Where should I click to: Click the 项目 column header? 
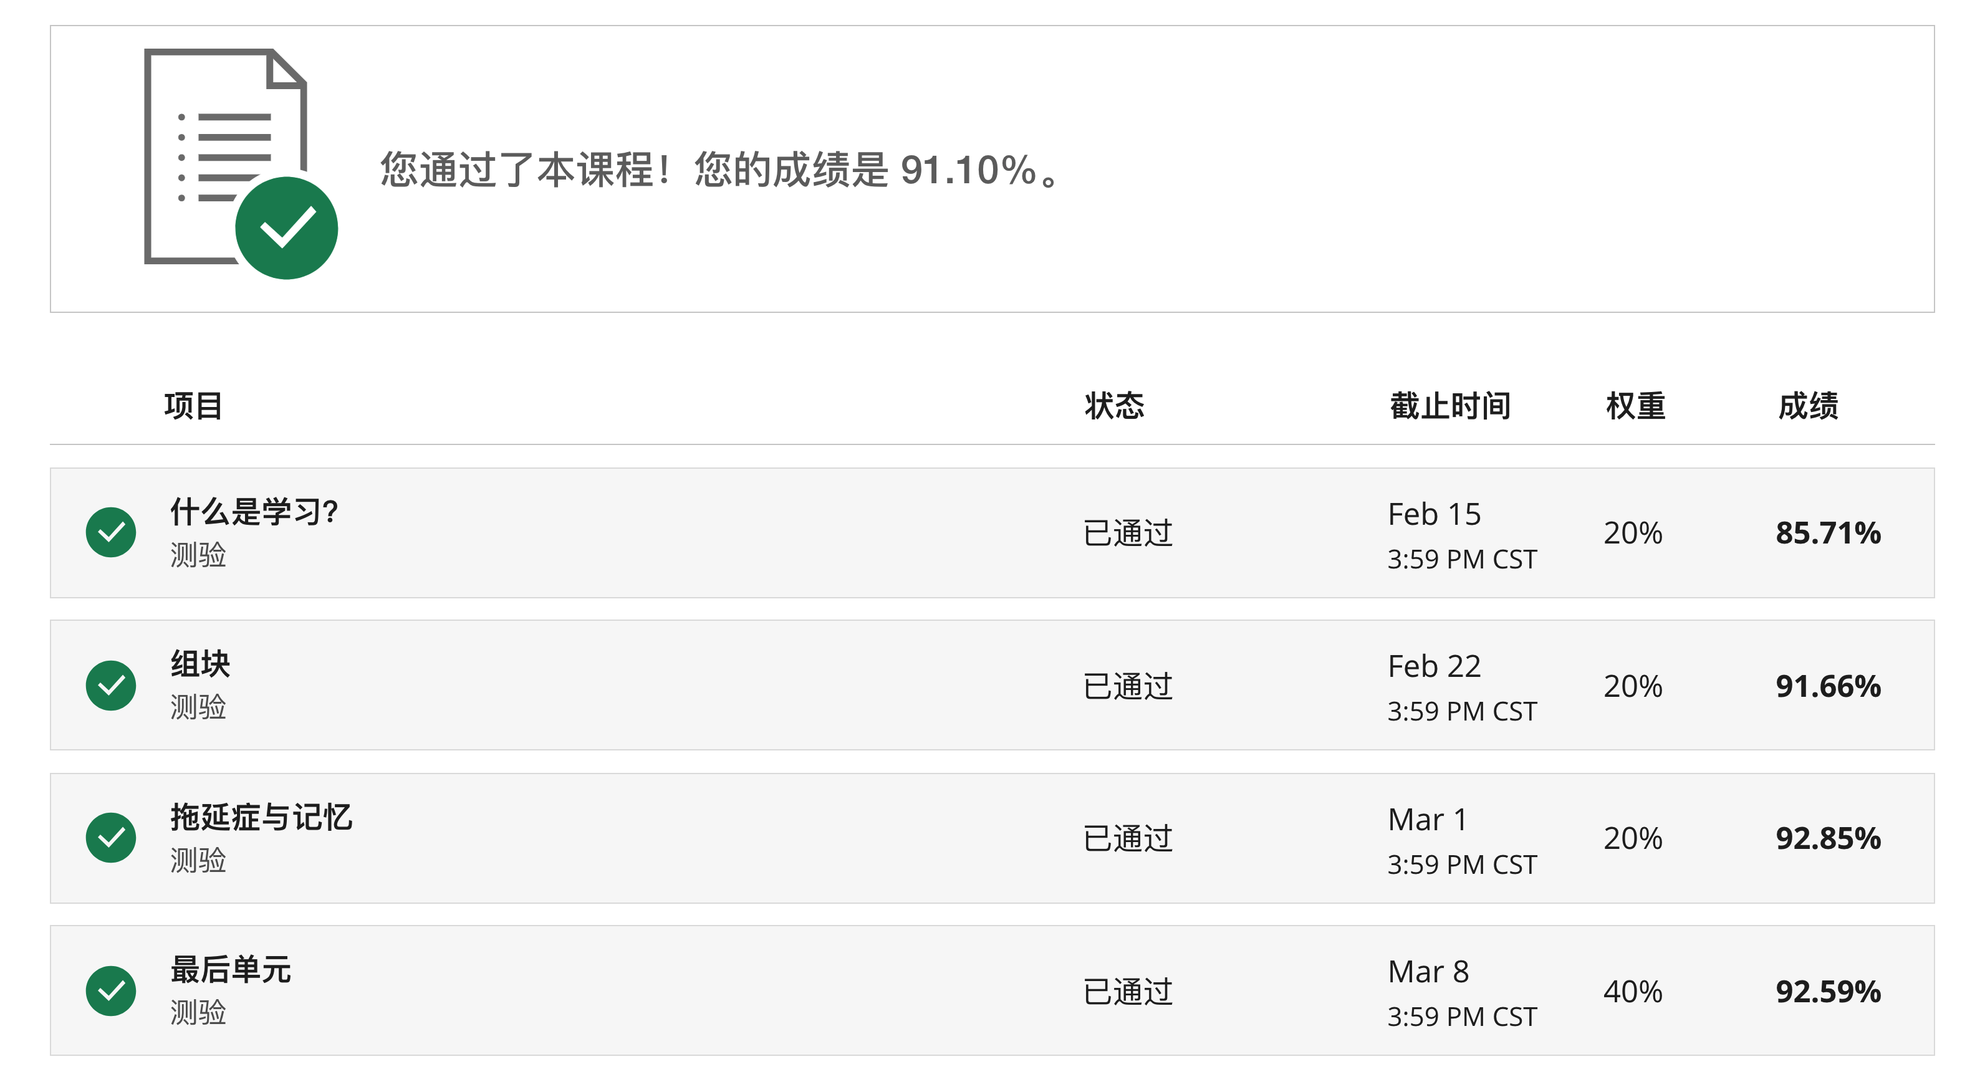tap(193, 406)
